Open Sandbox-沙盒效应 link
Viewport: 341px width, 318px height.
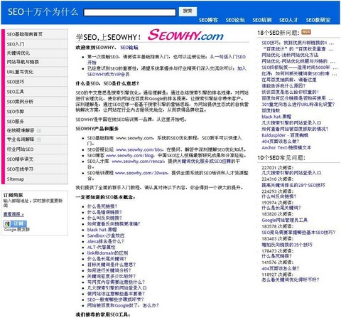(106, 235)
